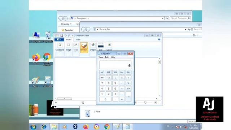Open the Calculator Help menu

113,57
